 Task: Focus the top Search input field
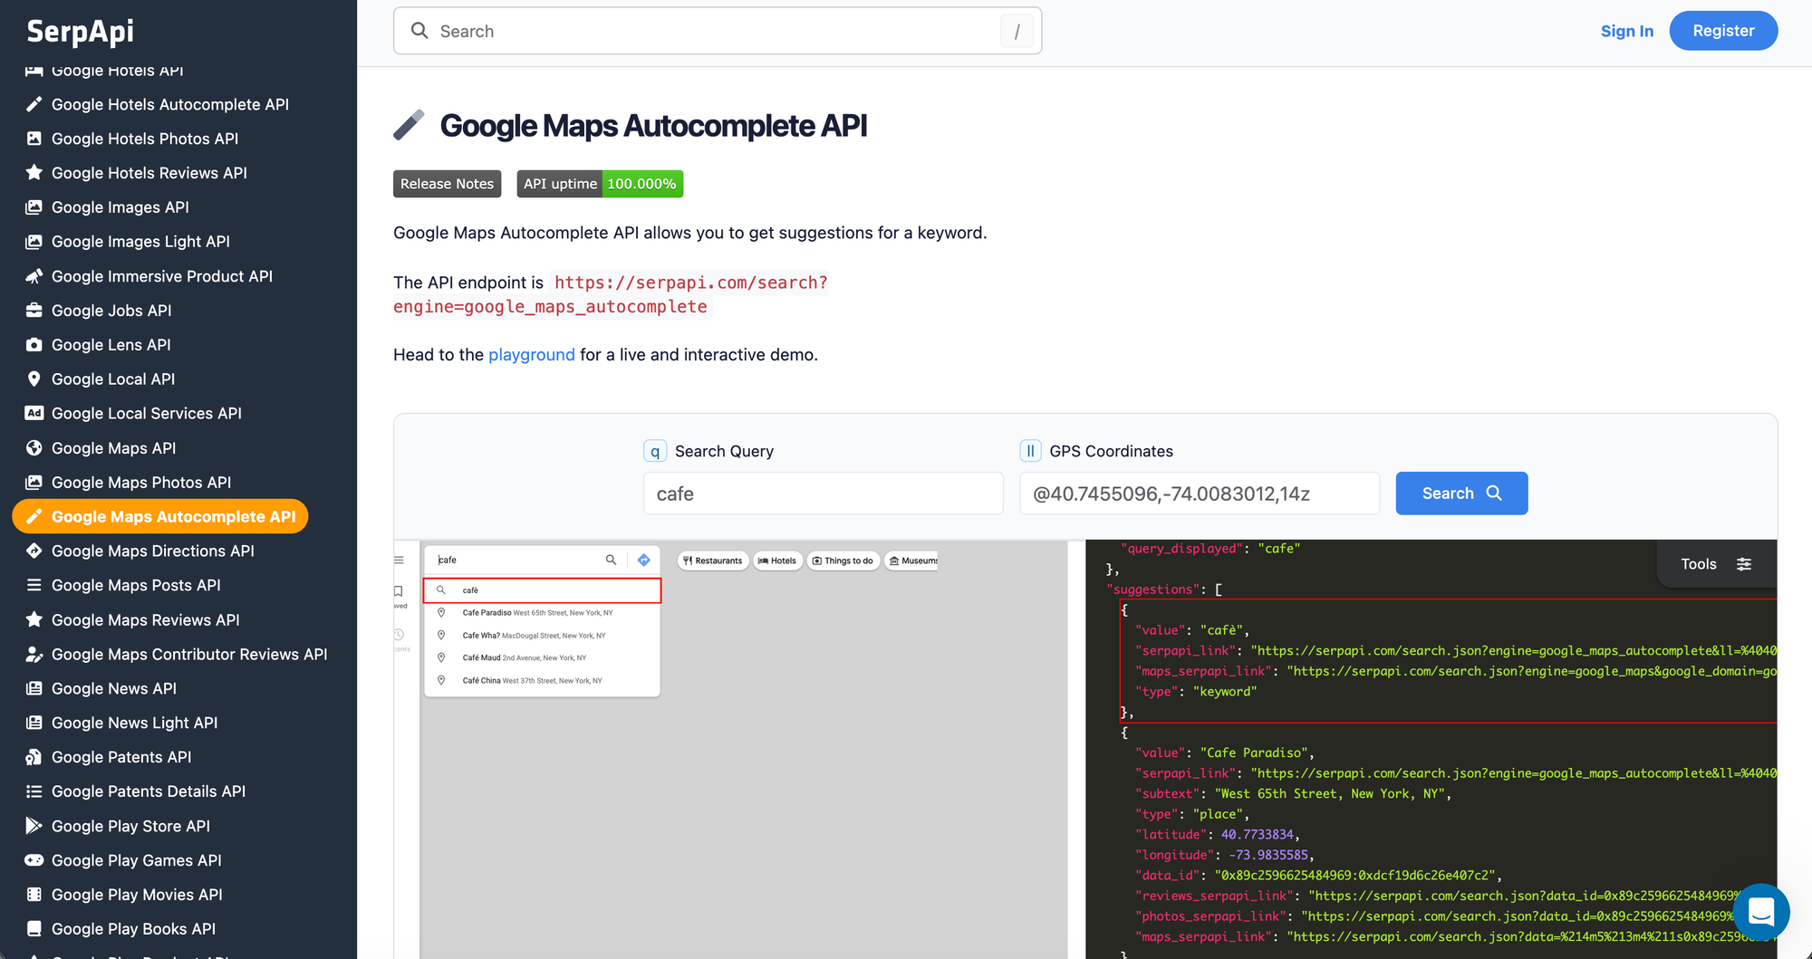coord(717,31)
